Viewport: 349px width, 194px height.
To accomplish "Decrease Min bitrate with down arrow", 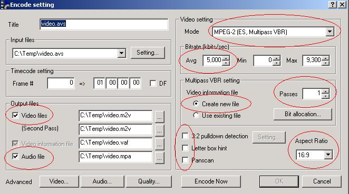I will pos(276,63).
